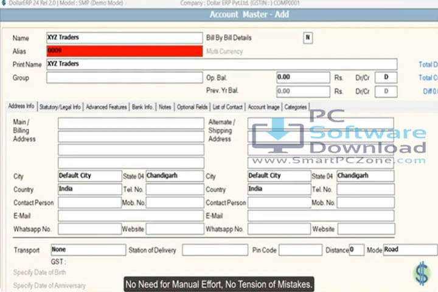438x292 pixels.
Task: Click first line of Alternate Shipping Address
Action: point(321,123)
